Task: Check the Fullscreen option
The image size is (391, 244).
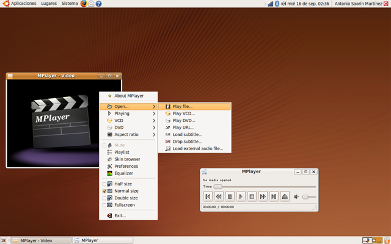Action: 104,205
